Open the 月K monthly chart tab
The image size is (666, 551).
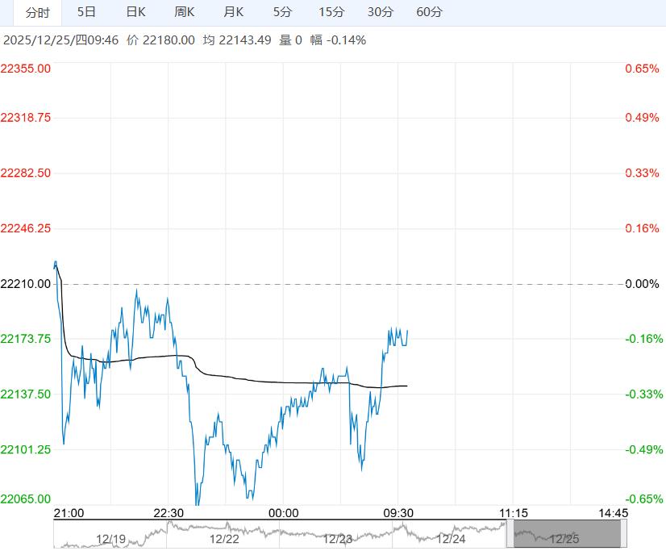[x=234, y=12]
